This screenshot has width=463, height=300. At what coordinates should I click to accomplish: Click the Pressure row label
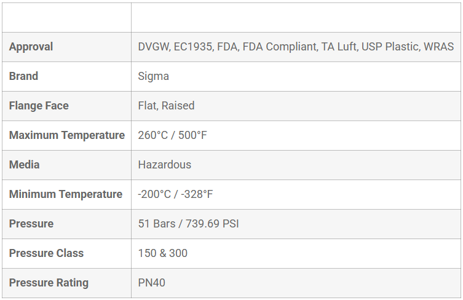tap(31, 224)
